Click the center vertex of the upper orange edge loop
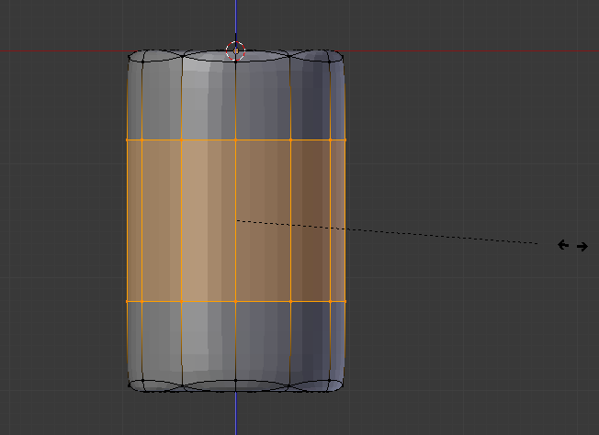The width and height of the screenshot is (599, 435). point(236,140)
